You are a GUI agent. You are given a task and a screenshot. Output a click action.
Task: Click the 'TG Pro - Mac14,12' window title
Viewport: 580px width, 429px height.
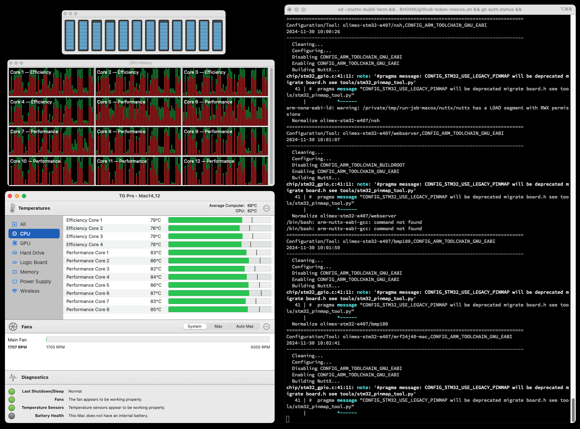click(139, 196)
